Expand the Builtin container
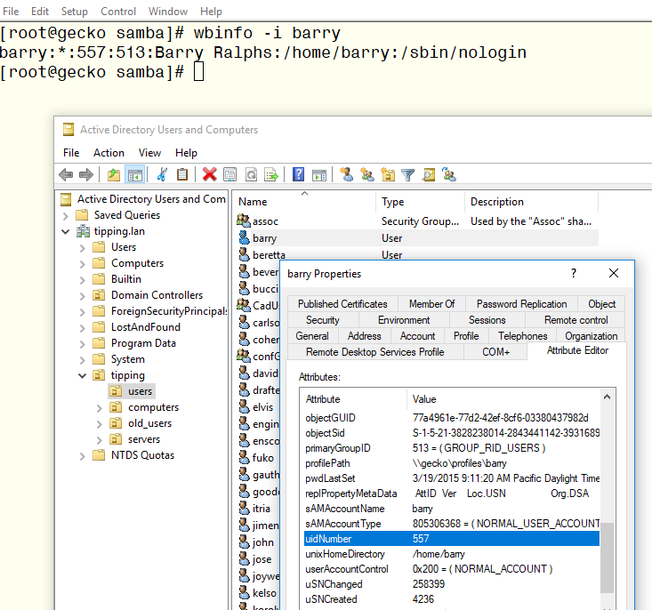 [83, 280]
